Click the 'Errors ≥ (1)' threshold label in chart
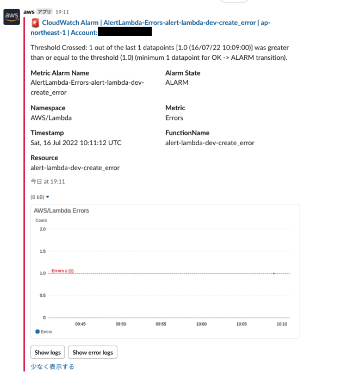The height and width of the screenshot is (376, 348). coord(63,271)
